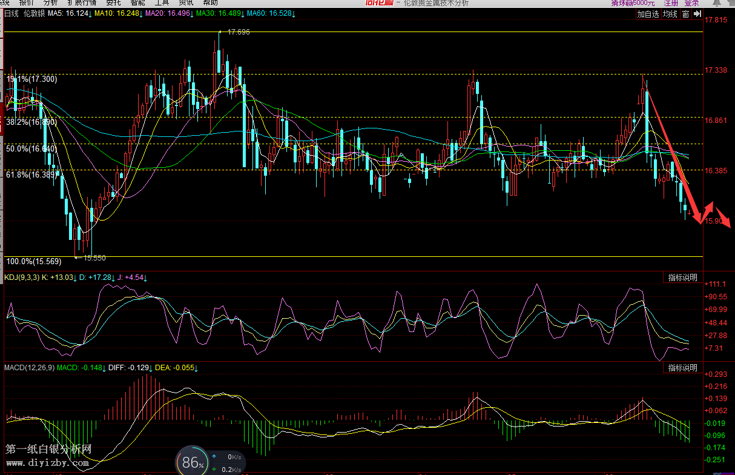The width and height of the screenshot is (735, 475).
Task: Add to watchlist with 加自选 button
Action: coord(647,14)
